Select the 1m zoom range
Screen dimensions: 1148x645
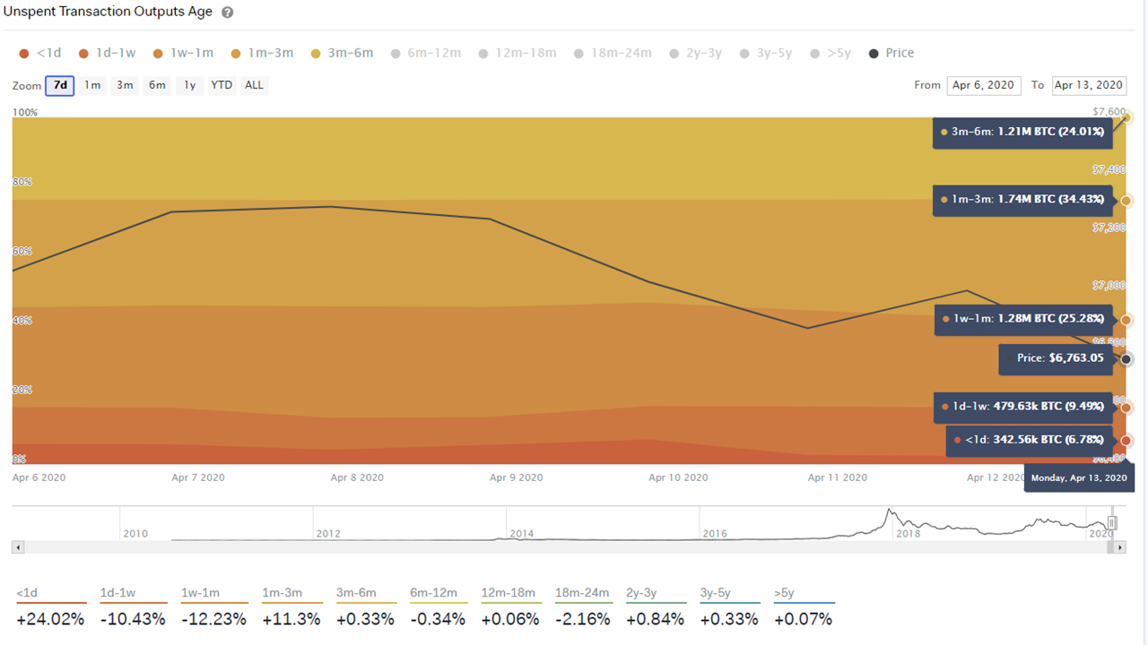[x=92, y=85]
